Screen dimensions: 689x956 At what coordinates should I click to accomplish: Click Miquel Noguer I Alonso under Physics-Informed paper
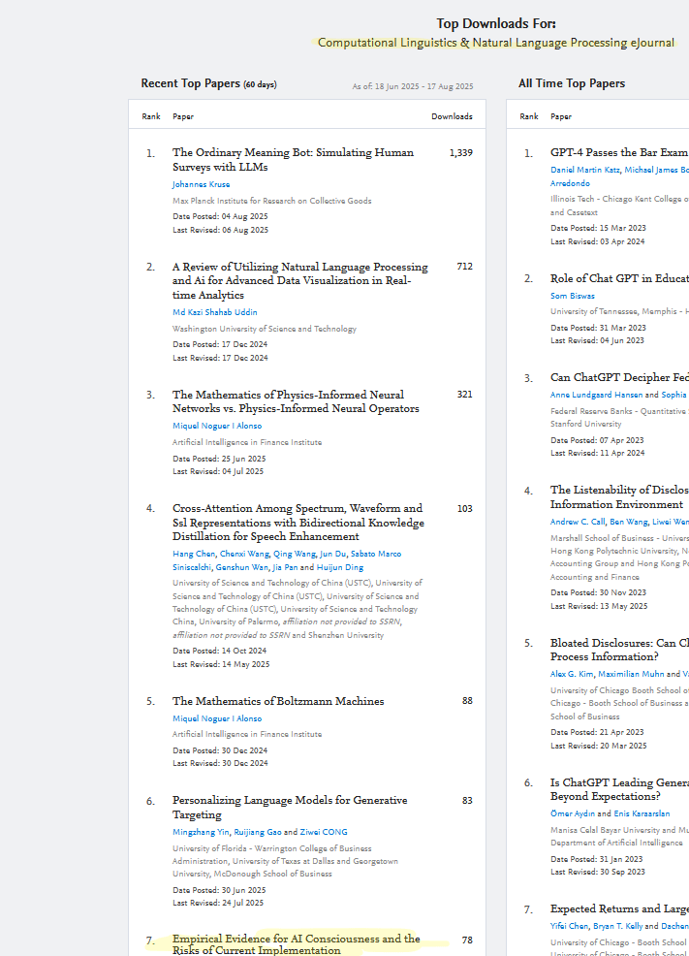tap(217, 426)
